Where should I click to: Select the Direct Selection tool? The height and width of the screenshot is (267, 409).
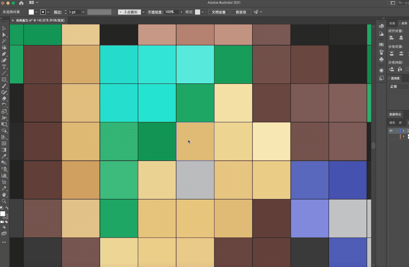(4, 35)
